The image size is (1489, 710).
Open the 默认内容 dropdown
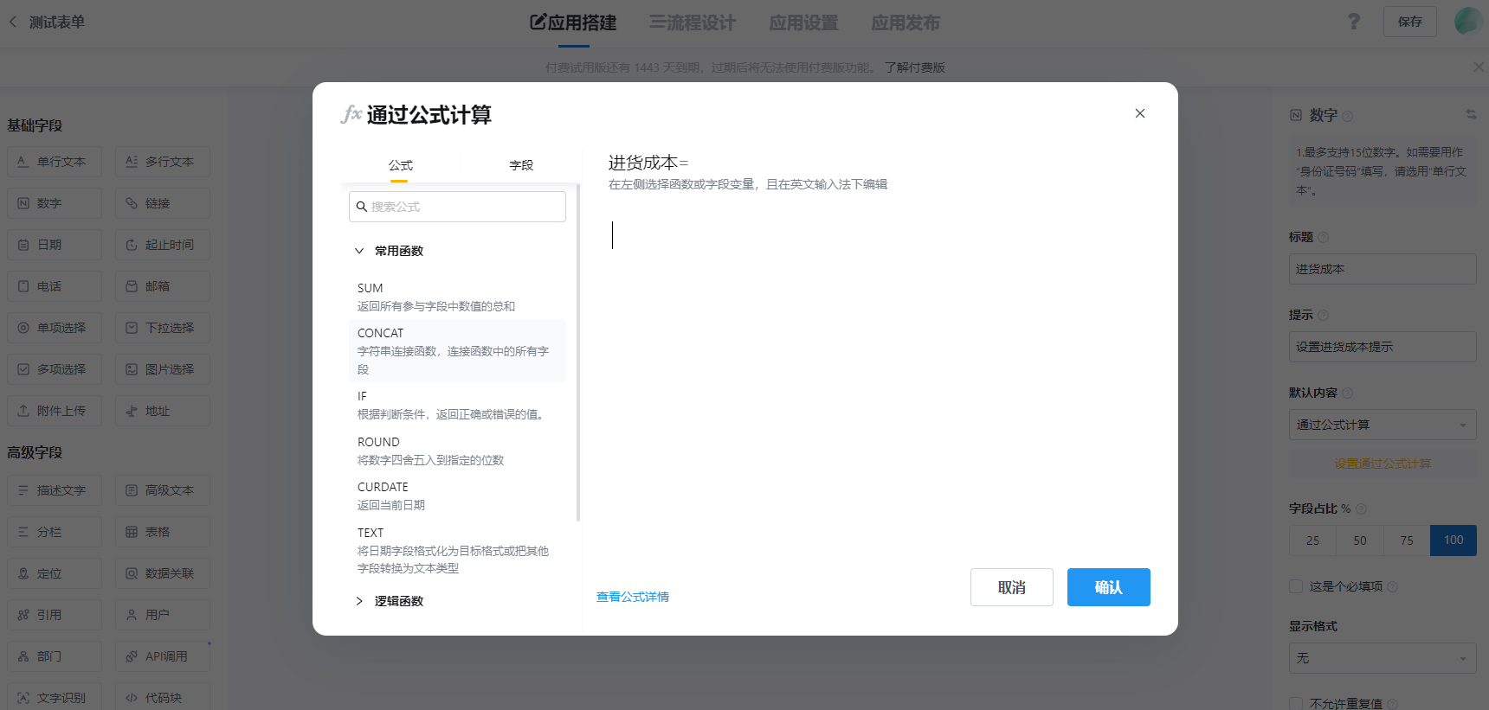pyautogui.click(x=1383, y=425)
